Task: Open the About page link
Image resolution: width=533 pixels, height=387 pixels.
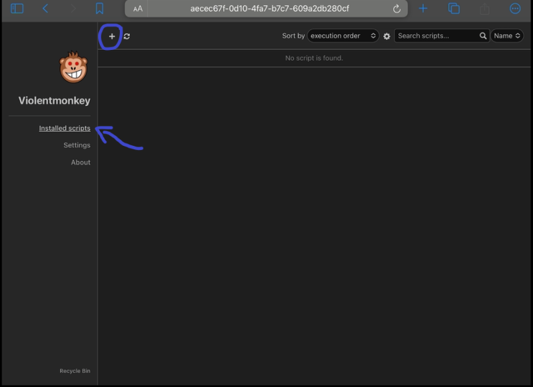Action: coord(81,163)
